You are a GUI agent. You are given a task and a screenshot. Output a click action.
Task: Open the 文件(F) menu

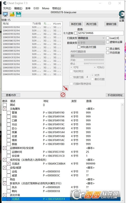click(7, 8)
